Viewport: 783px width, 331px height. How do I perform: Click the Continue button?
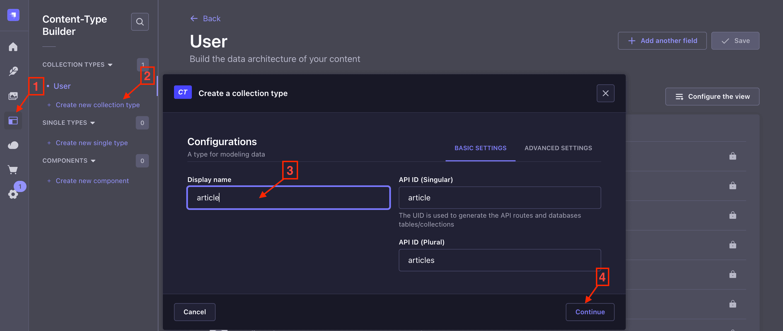click(590, 312)
